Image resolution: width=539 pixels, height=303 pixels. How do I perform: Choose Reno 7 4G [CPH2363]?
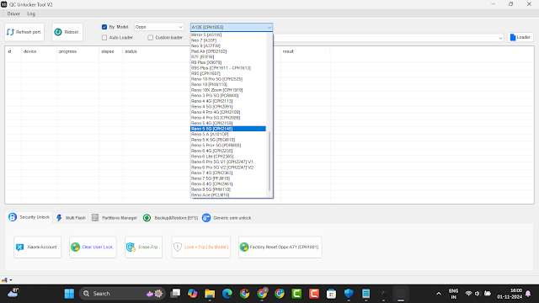[228, 173]
